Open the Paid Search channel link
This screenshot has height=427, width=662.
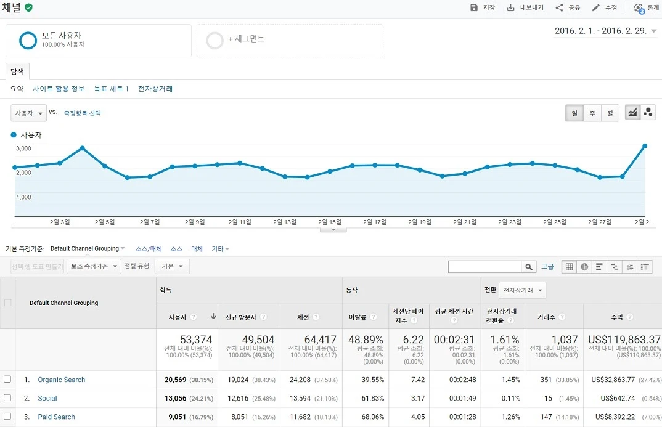coord(57,417)
